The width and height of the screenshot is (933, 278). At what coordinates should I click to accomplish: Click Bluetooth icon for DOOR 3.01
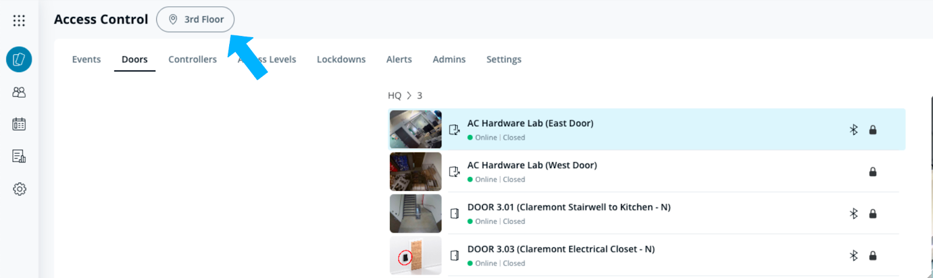click(x=854, y=213)
